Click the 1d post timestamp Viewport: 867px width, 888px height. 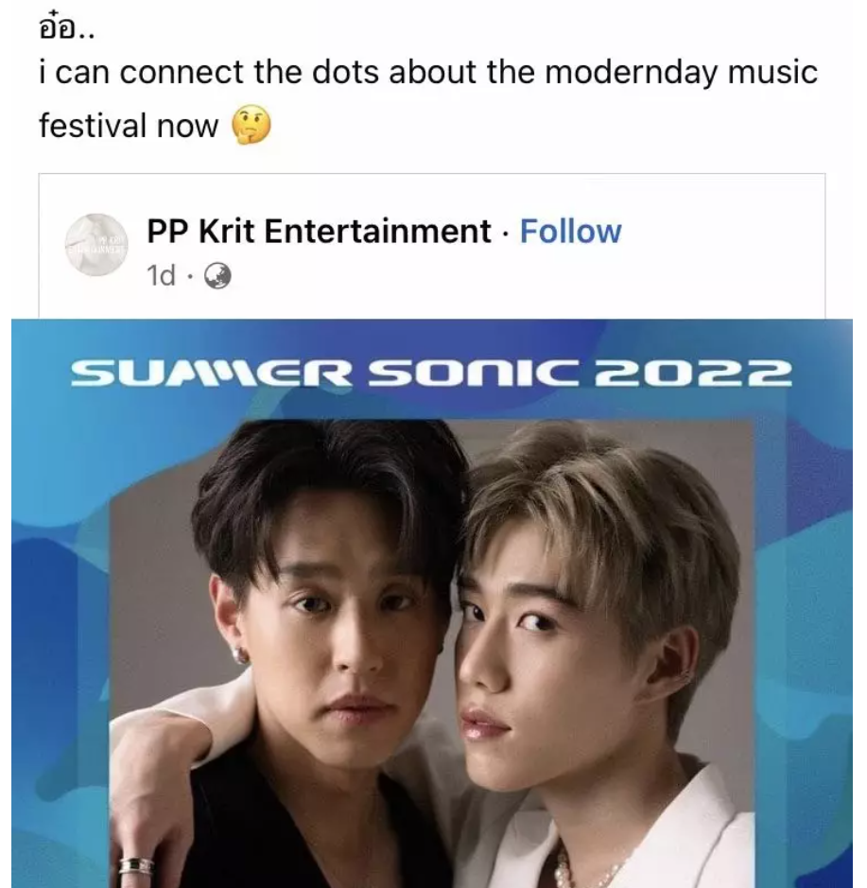pos(161,276)
